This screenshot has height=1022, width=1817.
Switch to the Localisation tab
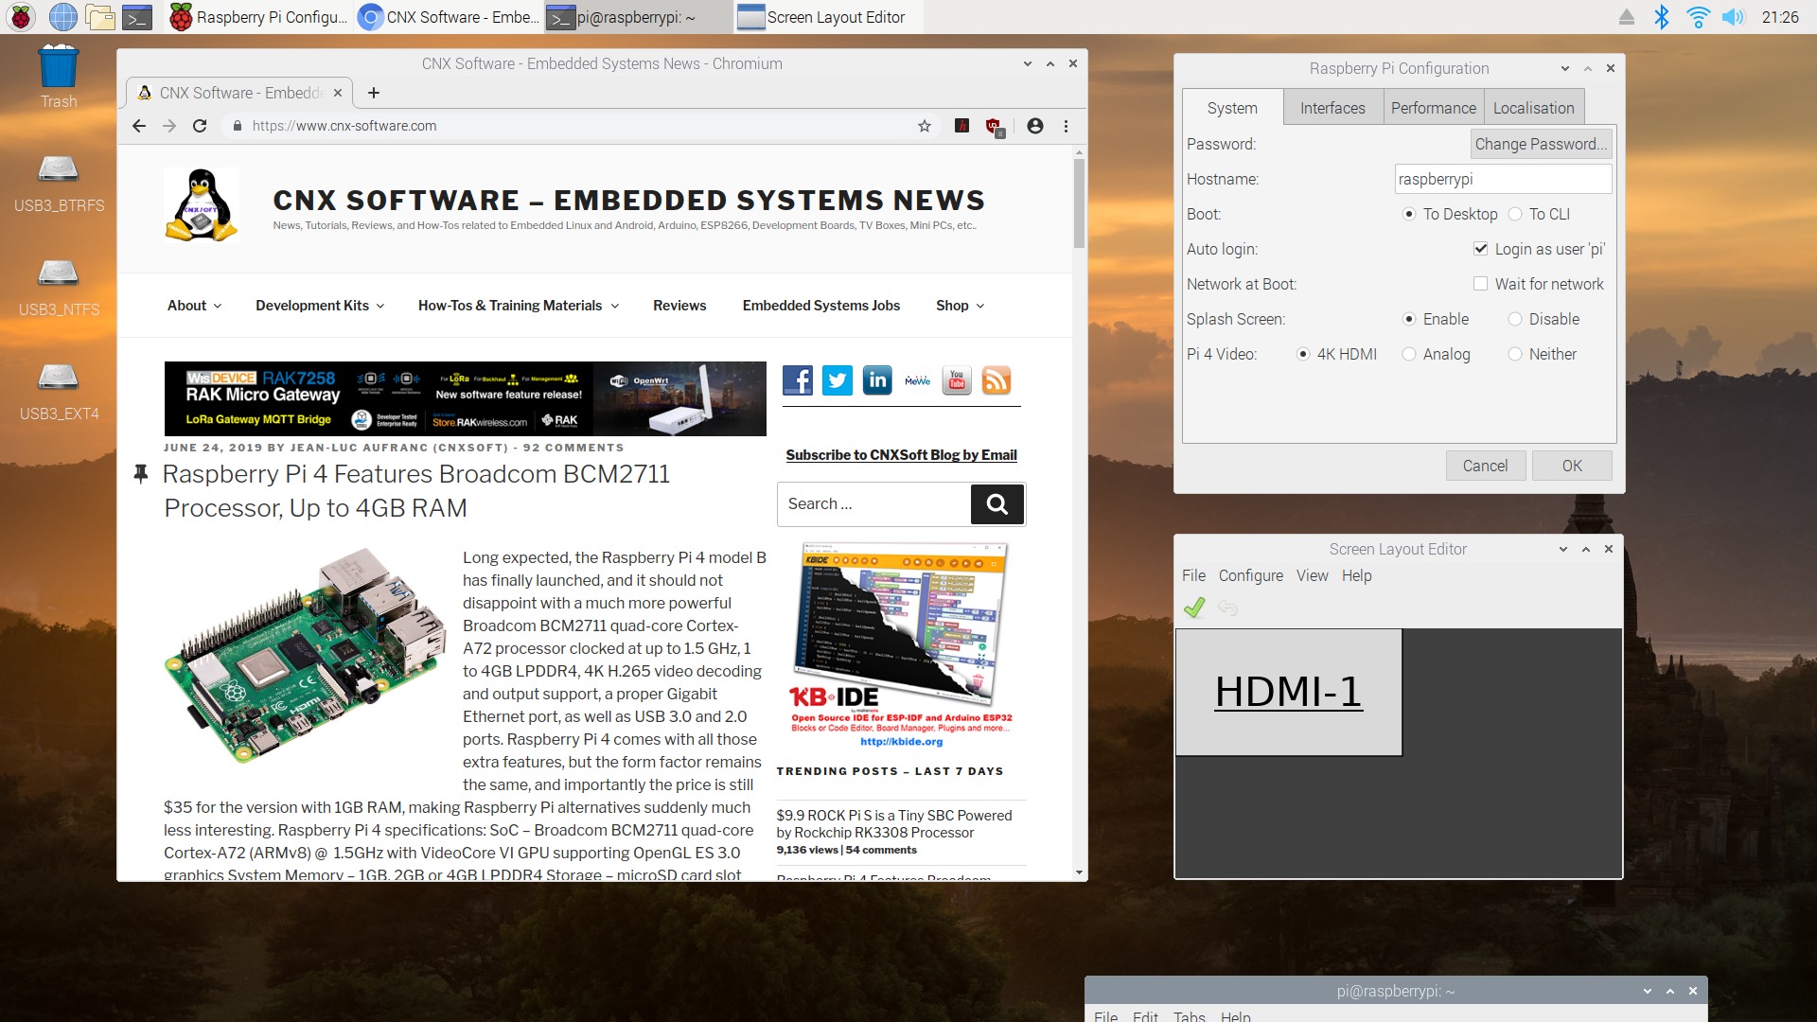click(x=1533, y=108)
